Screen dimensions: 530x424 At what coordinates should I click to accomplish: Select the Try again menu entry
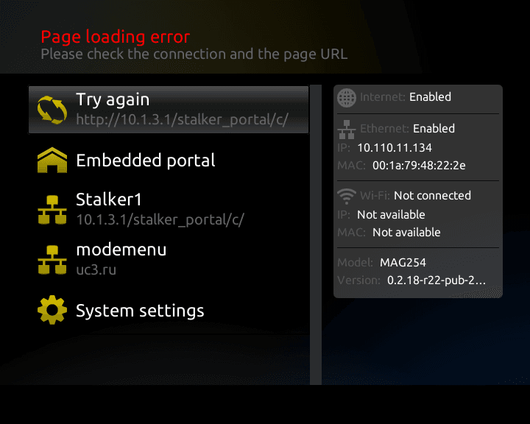click(113, 99)
